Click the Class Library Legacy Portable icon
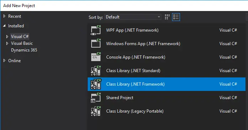Image resolution: width=248 pixels, height=130 pixels. 96,111
